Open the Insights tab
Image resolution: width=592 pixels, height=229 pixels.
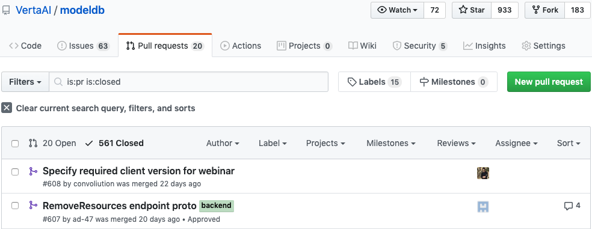point(484,46)
